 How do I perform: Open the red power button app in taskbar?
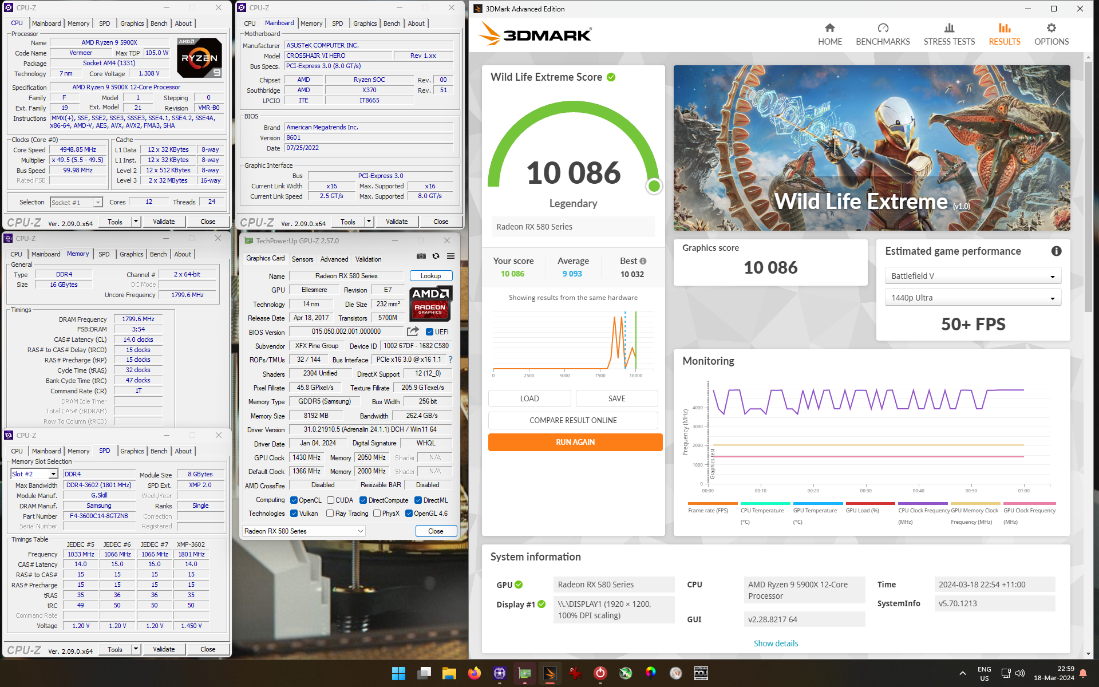tap(600, 673)
